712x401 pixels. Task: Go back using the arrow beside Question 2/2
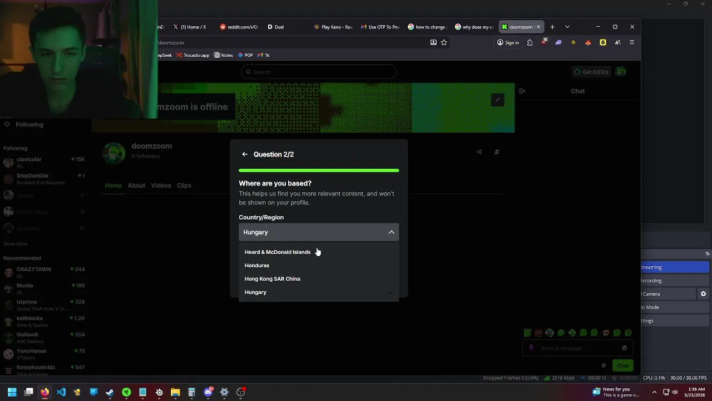click(x=245, y=154)
